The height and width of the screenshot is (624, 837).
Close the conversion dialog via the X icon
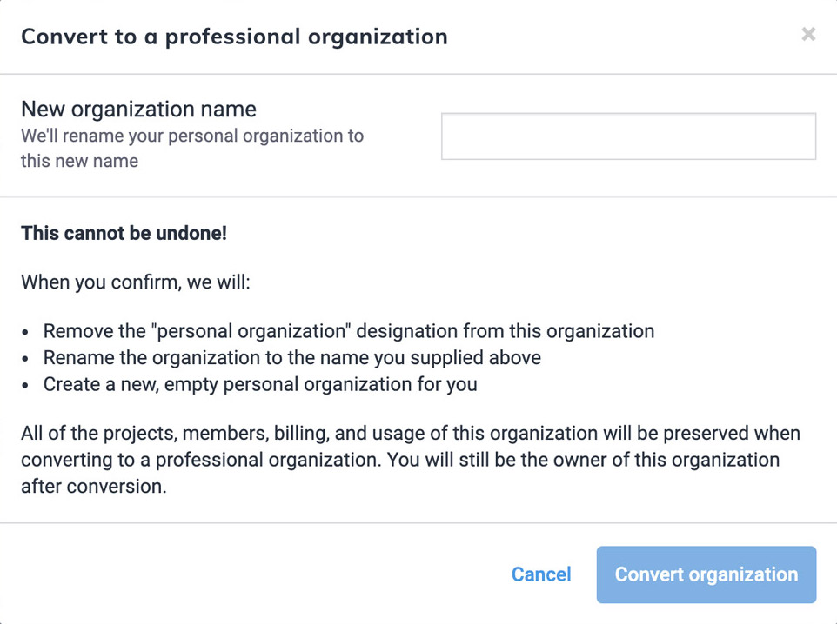[808, 35]
